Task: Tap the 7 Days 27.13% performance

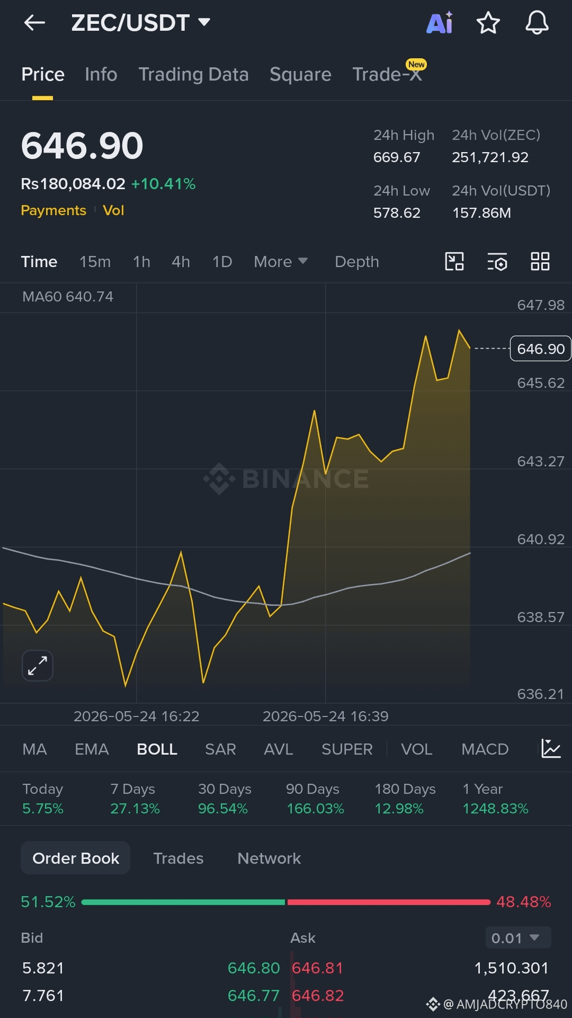Action: coord(135,799)
